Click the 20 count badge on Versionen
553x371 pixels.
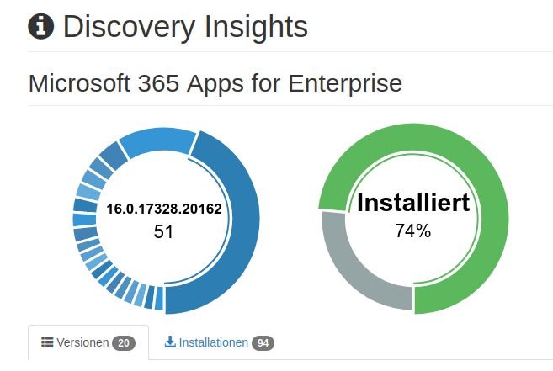(x=124, y=343)
